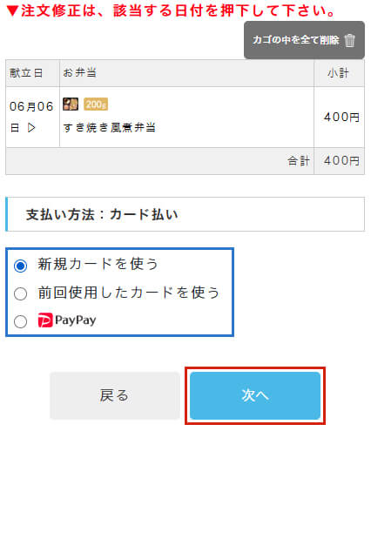
Task: Click the 戻る button
Action: [115, 395]
